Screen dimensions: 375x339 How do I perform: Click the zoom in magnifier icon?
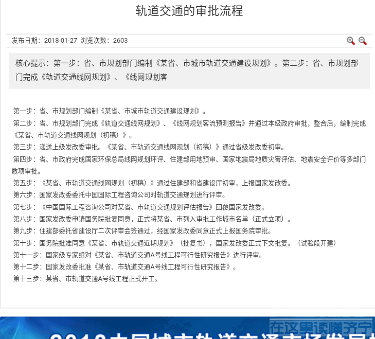[x=351, y=41]
